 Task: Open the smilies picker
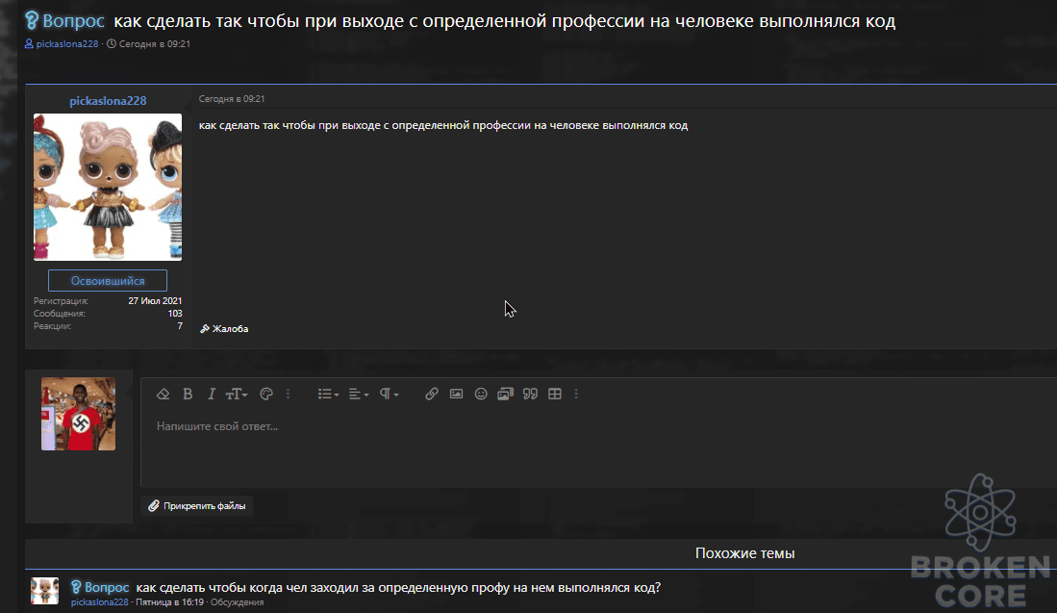pos(481,394)
